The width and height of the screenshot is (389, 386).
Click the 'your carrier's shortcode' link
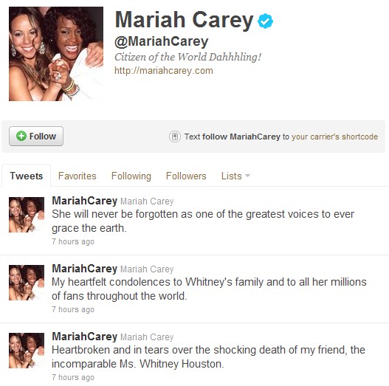coord(334,137)
